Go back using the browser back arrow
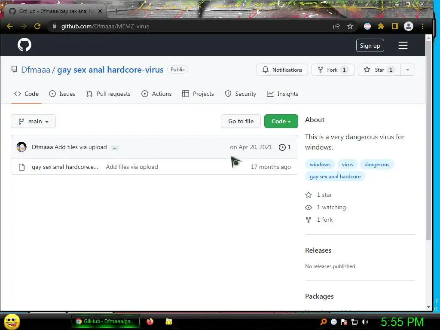 tap(10, 26)
